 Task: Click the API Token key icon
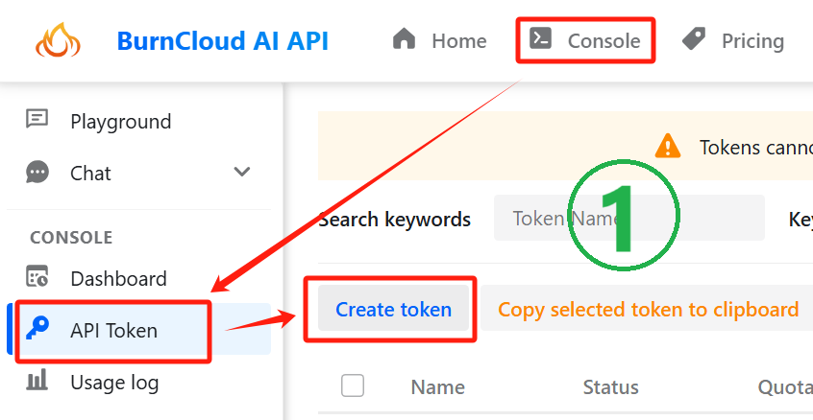(37, 328)
